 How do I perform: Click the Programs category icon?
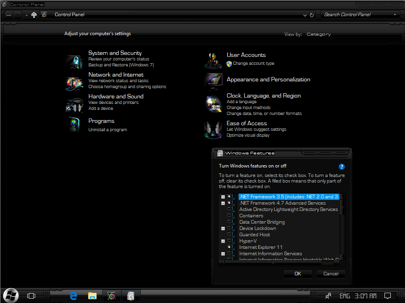click(74, 125)
